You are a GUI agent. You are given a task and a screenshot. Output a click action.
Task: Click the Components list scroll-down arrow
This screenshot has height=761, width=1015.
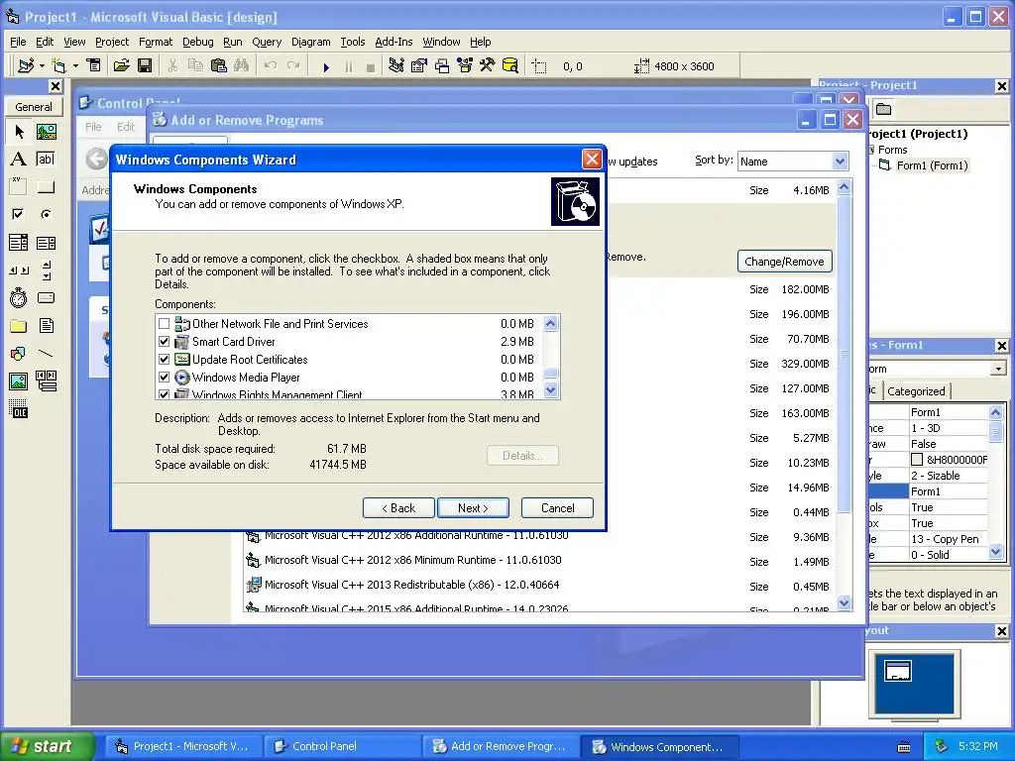coord(551,390)
